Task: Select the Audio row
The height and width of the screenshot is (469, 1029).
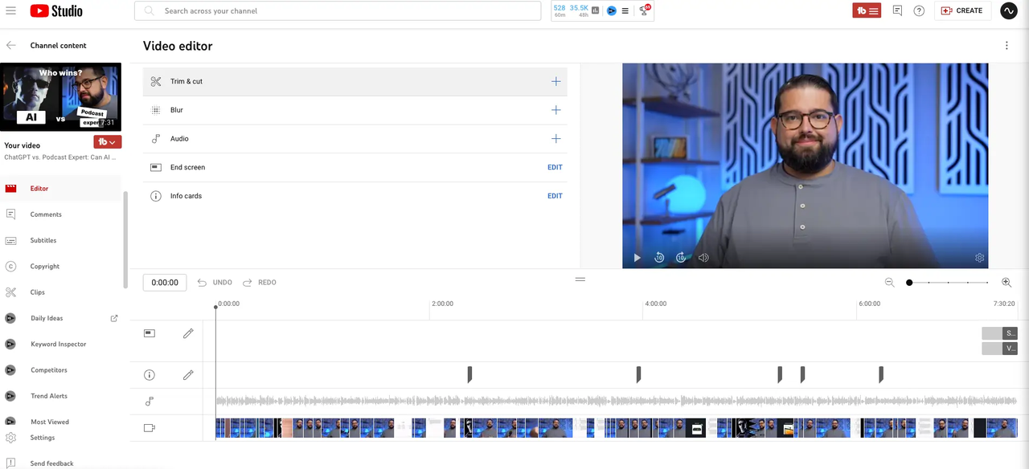Action: click(355, 139)
